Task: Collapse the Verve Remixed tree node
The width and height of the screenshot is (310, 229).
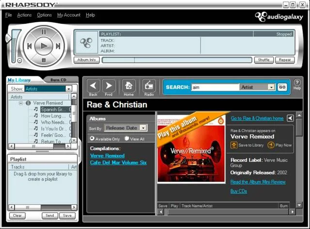Action: pos(21,103)
